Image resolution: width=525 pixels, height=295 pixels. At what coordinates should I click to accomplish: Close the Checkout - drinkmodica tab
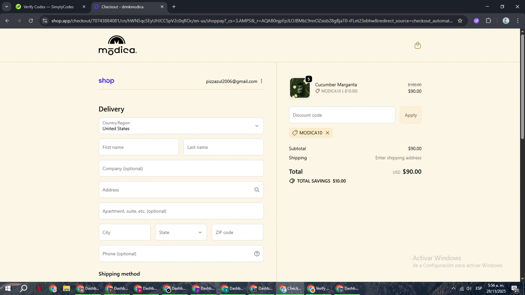[x=162, y=7]
